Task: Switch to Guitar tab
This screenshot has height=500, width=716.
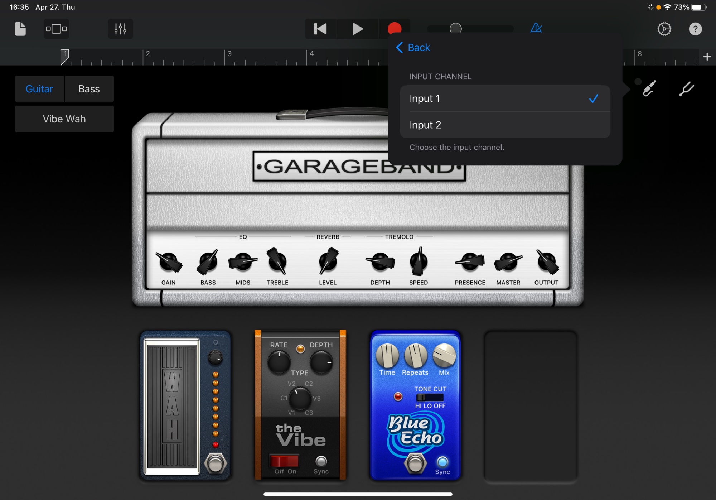Action: 39,89
